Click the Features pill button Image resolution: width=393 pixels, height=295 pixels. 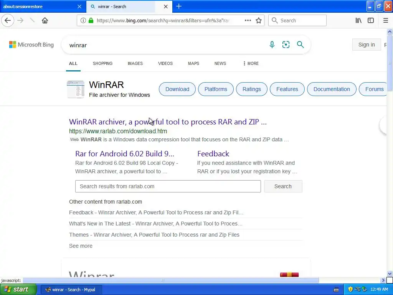[287, 89]
